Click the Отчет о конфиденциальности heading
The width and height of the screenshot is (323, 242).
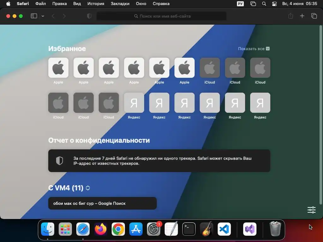[x=99, y=140]
